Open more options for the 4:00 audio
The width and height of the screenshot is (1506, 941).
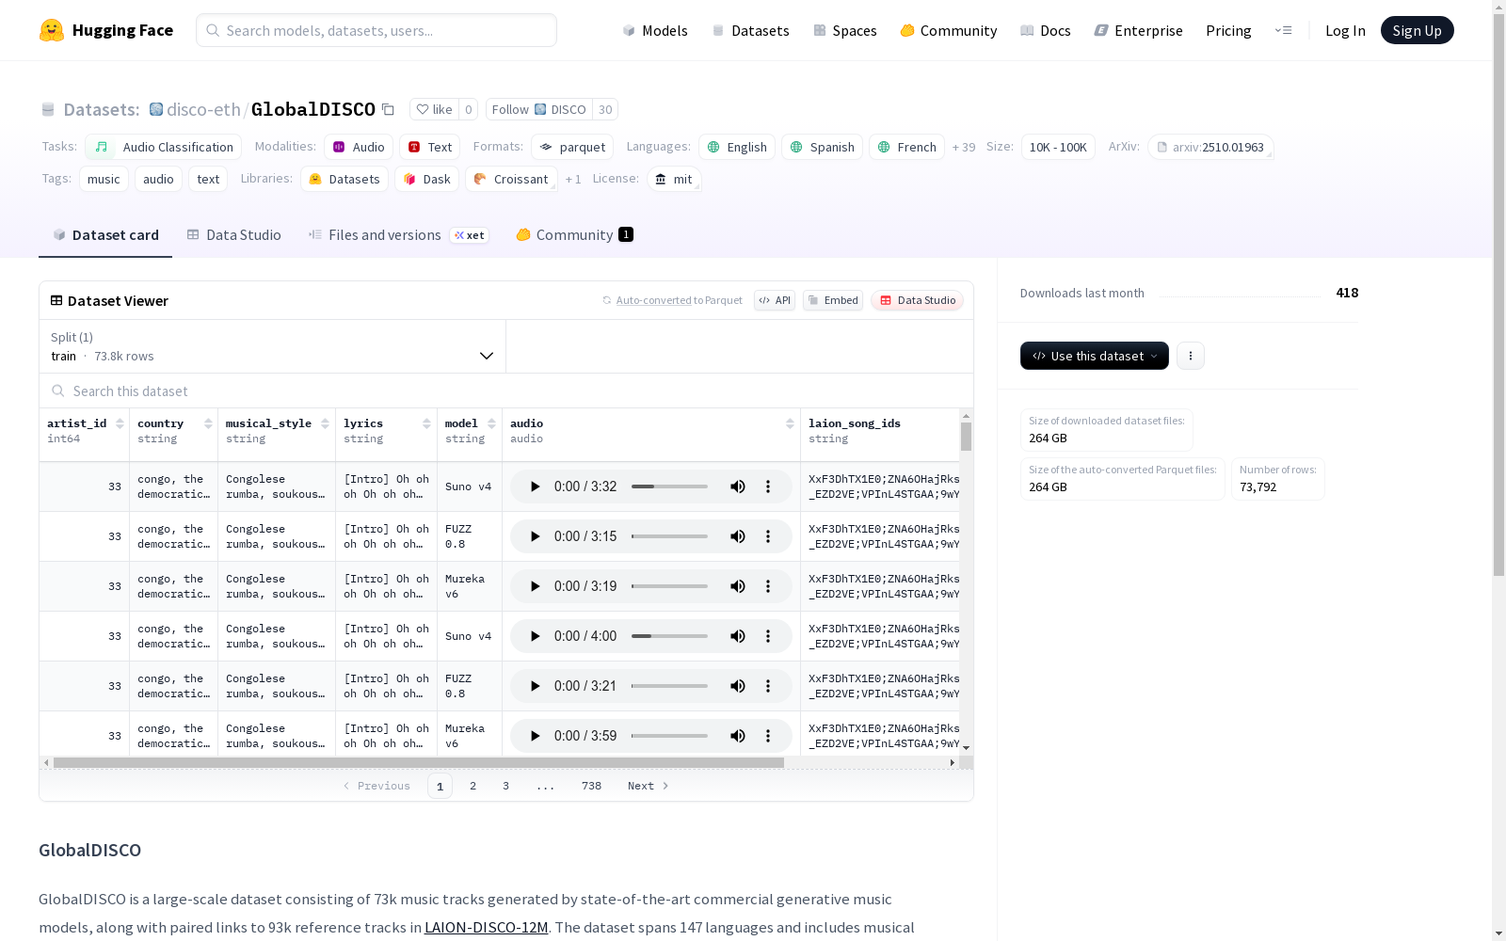[x=768, y=636]
